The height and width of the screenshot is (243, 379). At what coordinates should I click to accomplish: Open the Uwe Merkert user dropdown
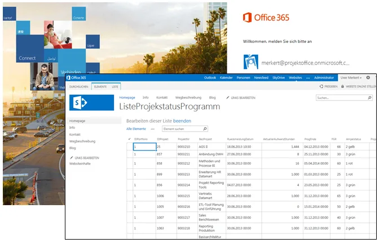point(351,78)
